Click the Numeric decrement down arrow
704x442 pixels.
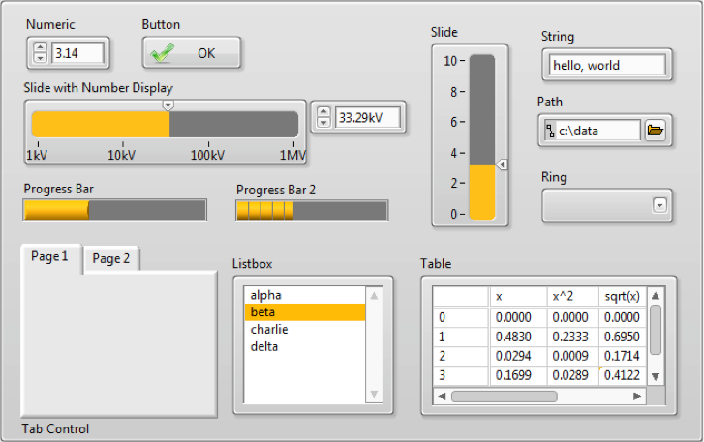[x=40, y=58]
